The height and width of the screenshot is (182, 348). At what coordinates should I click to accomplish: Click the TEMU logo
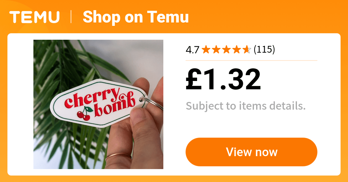(34, 17)
